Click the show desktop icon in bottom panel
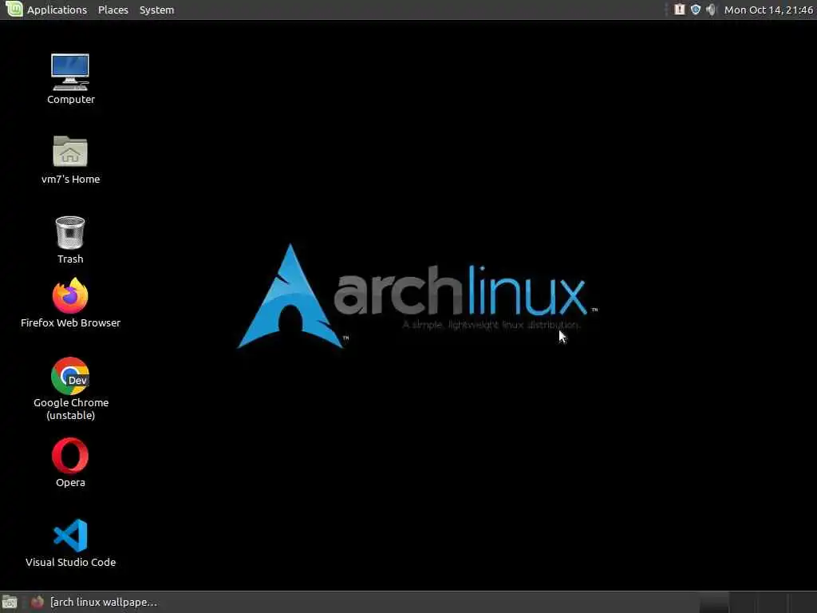This screenshot has width=817, height=613. (x=10, y=602)
